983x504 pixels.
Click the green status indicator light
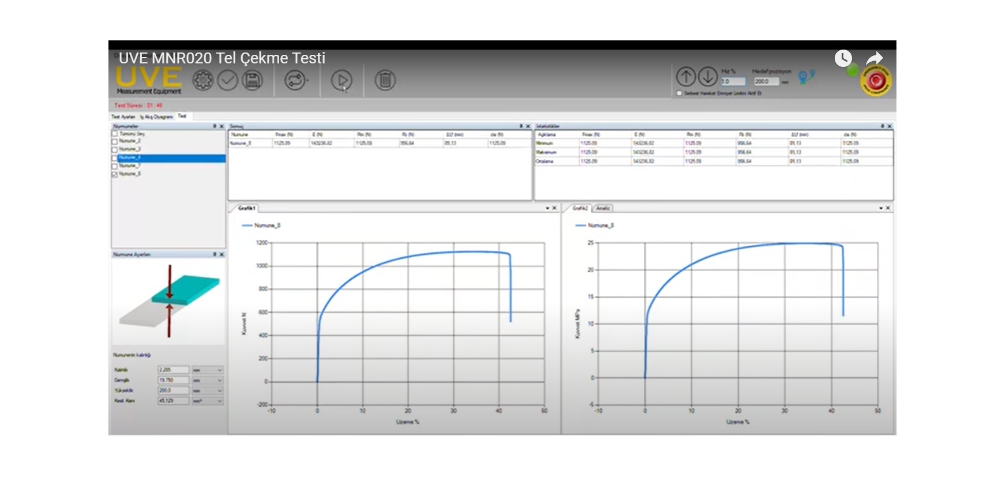[x=852, y=71]
